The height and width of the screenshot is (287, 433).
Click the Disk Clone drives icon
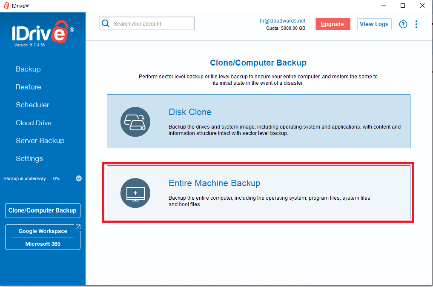pos(135,122)
